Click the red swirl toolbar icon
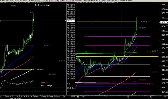Screen dimensions: 168x99 pos(64,1)
